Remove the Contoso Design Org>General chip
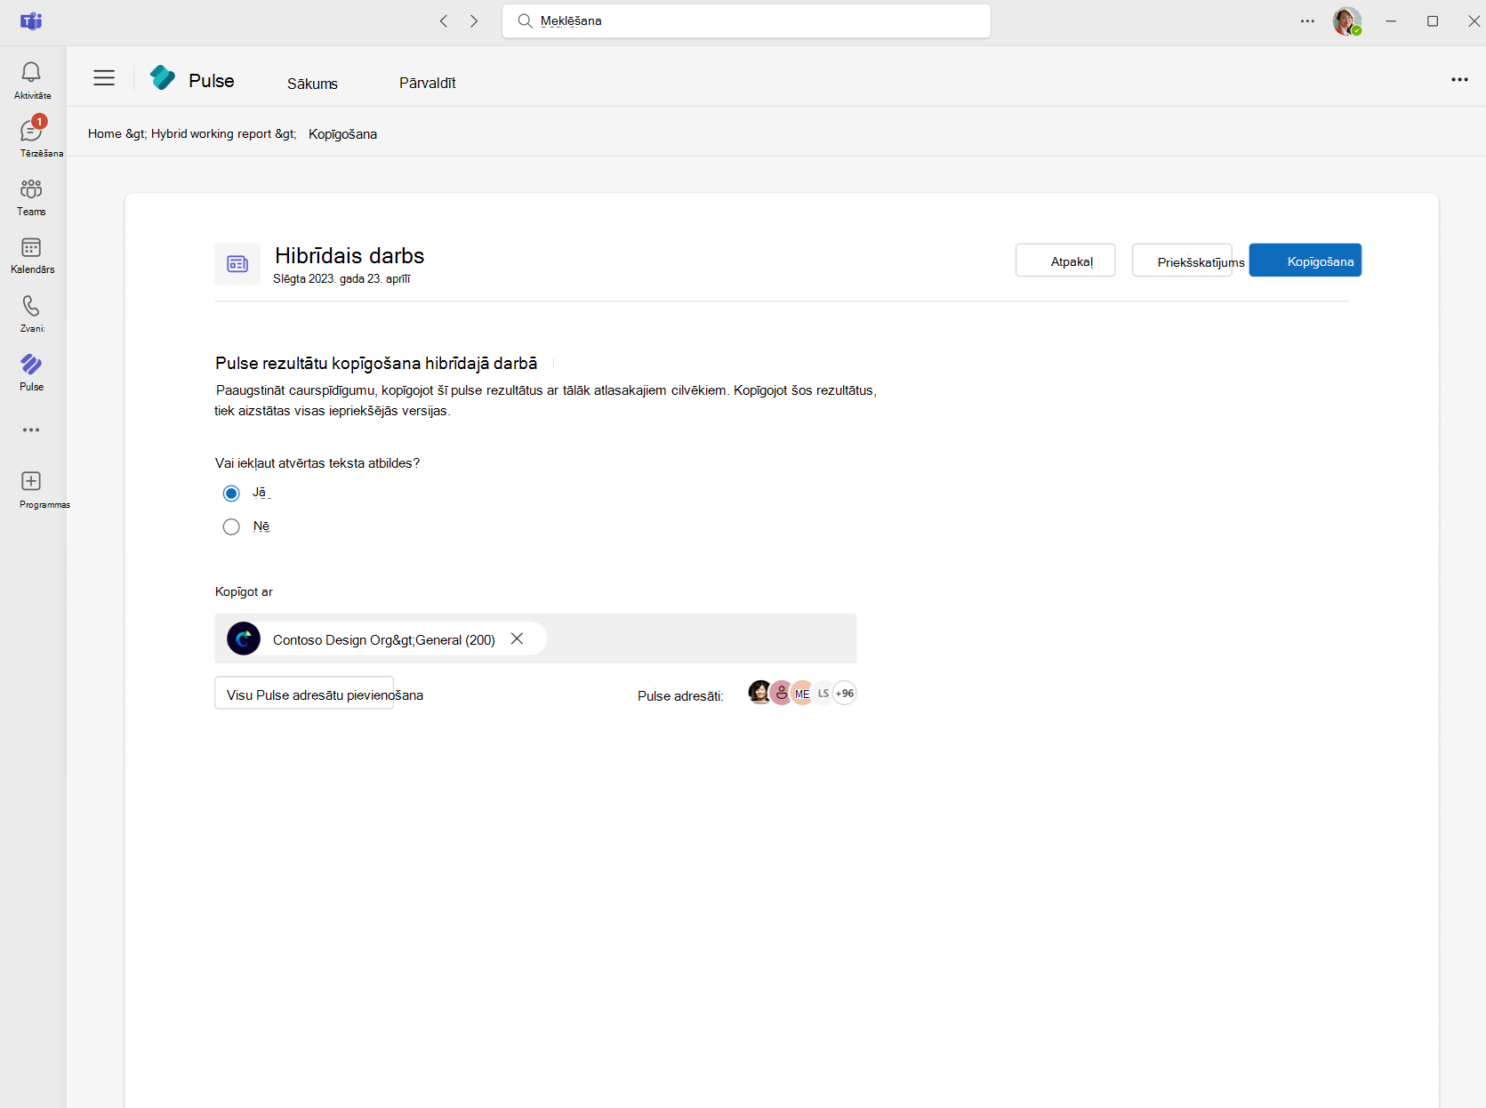This screenshot has height=1108, width=1486. (x=517, y=638)
